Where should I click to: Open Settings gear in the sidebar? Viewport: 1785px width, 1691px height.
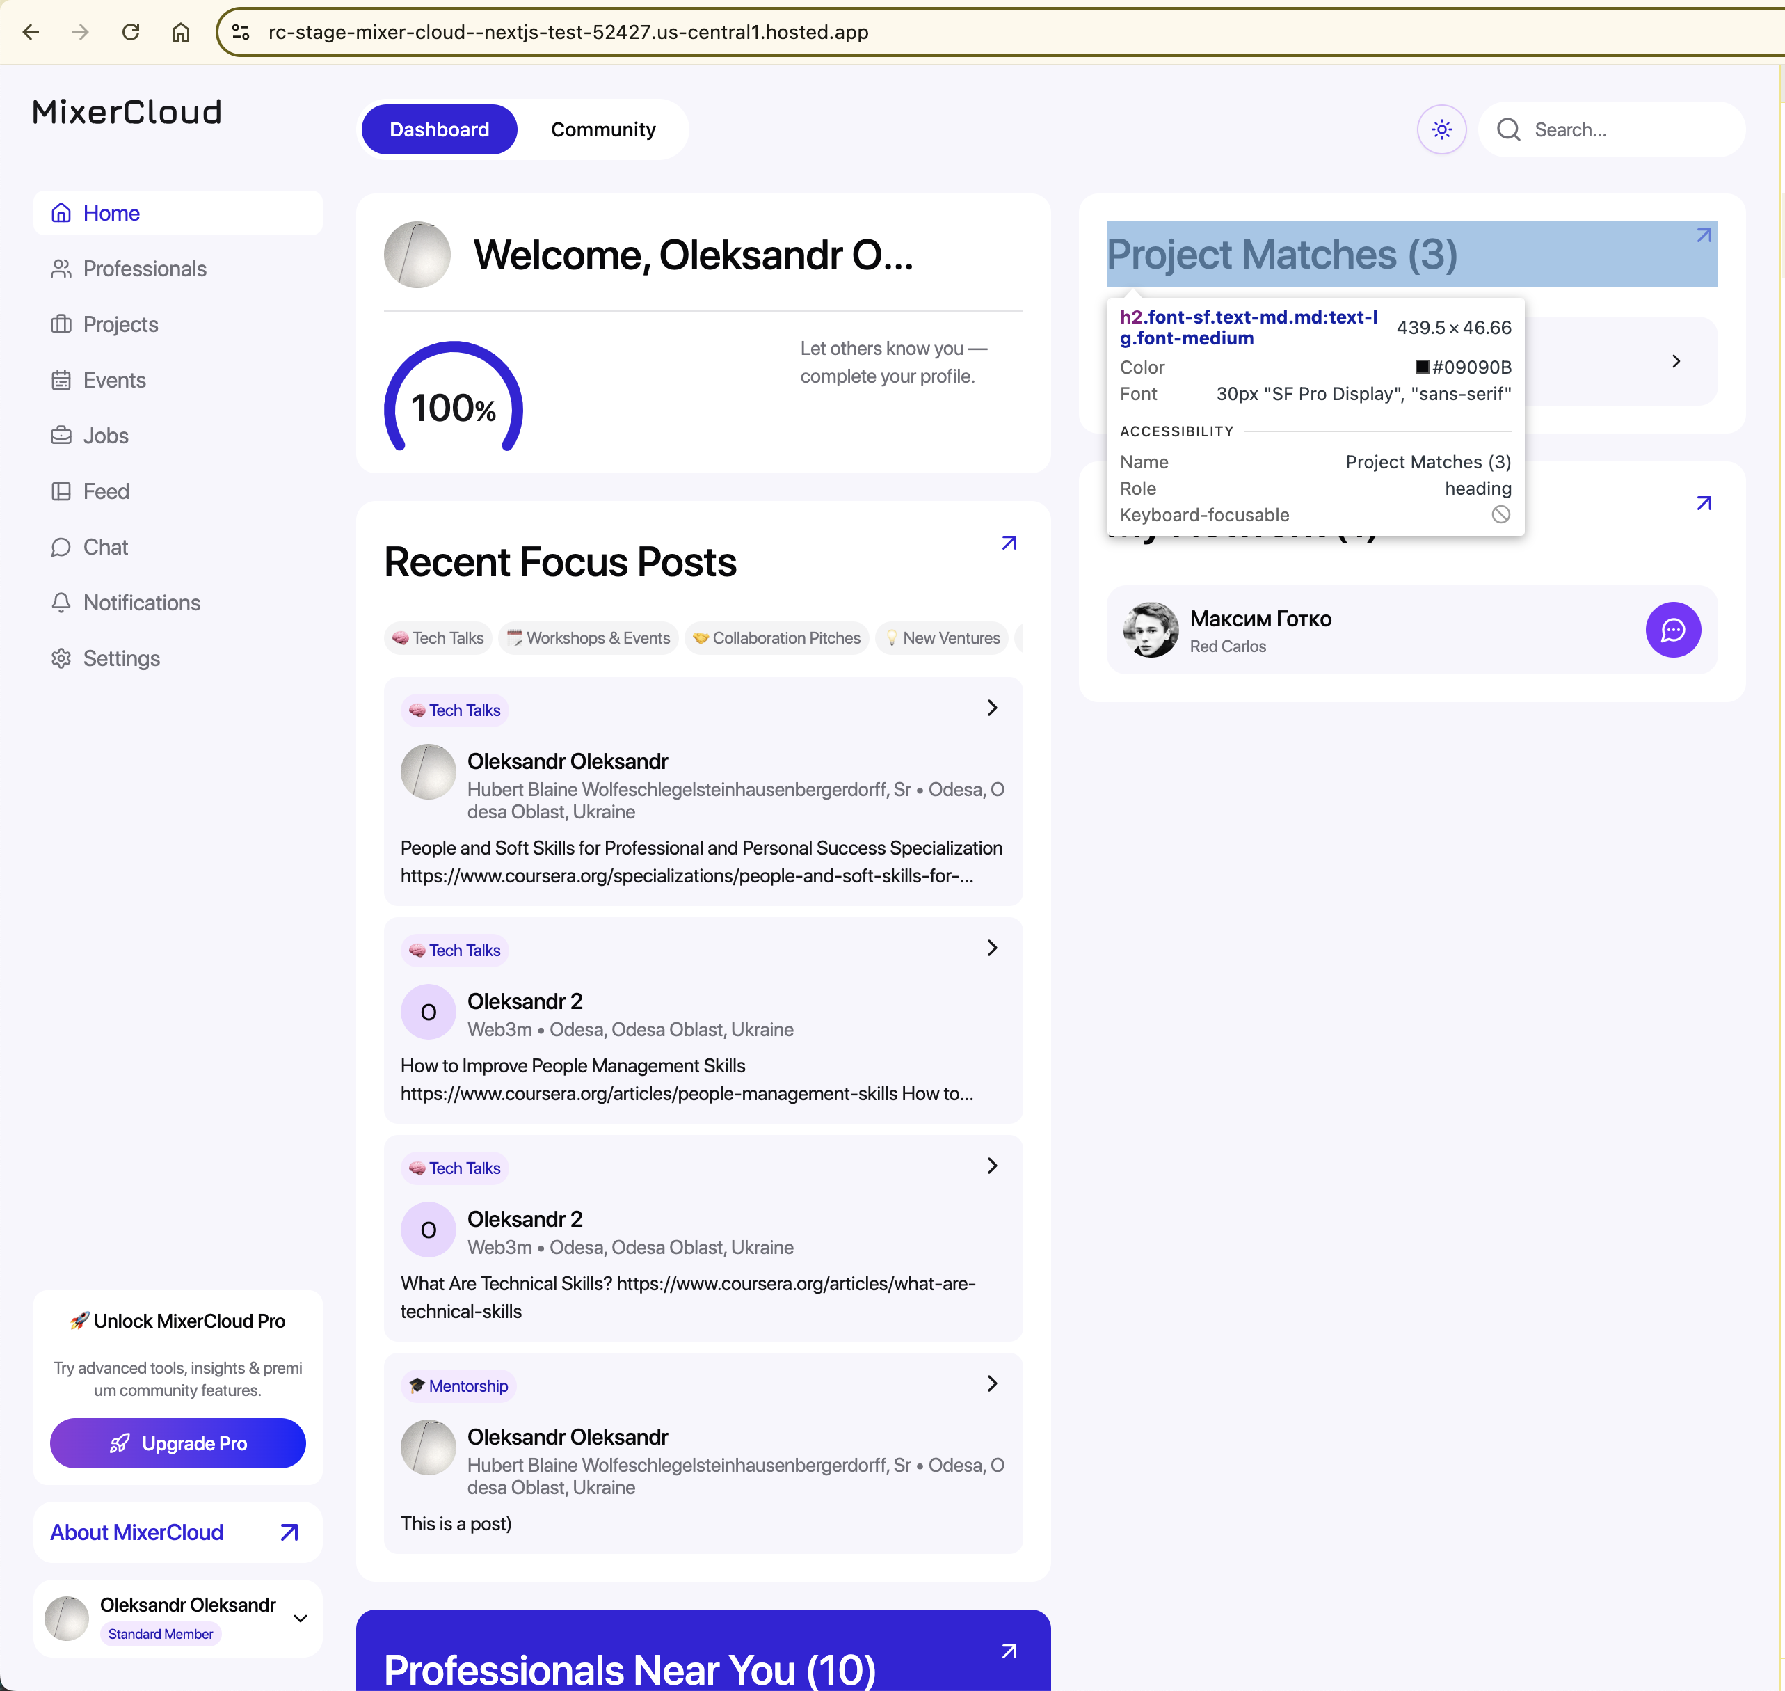pyautogui.click(x=61, y=658)
